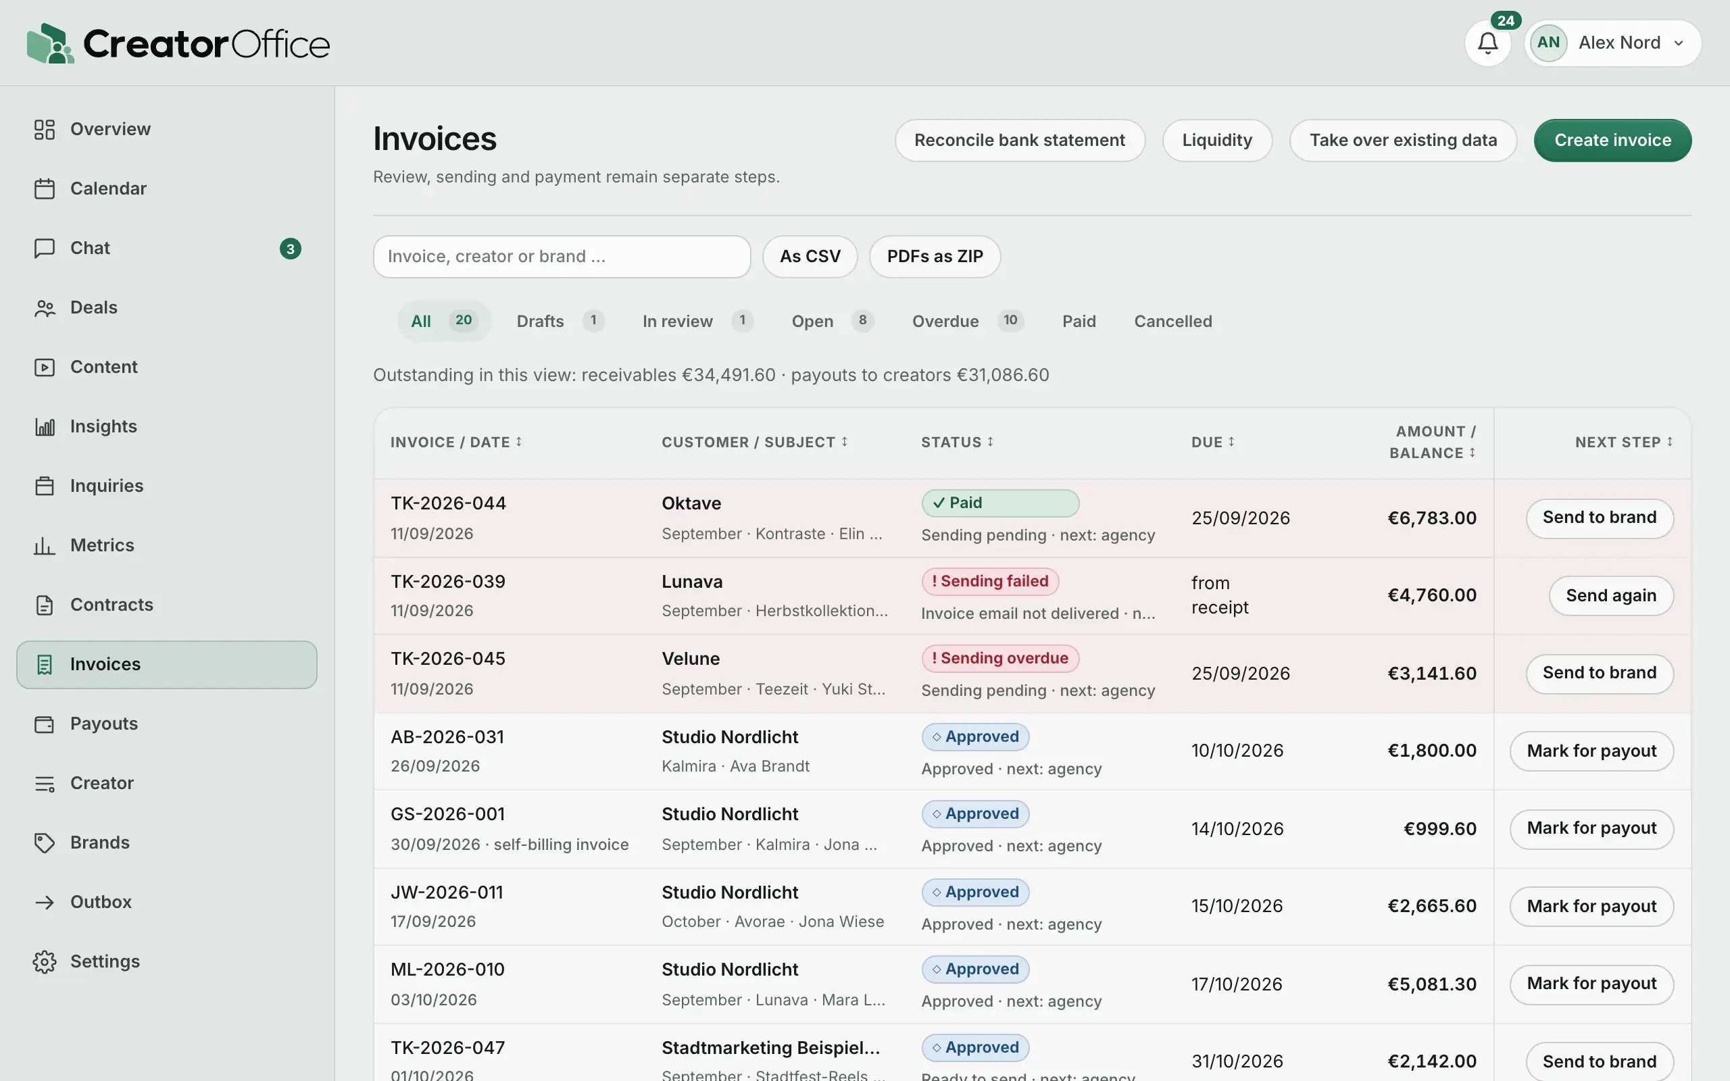Select the Invoices sidebar item

click(x=166, y=665)
